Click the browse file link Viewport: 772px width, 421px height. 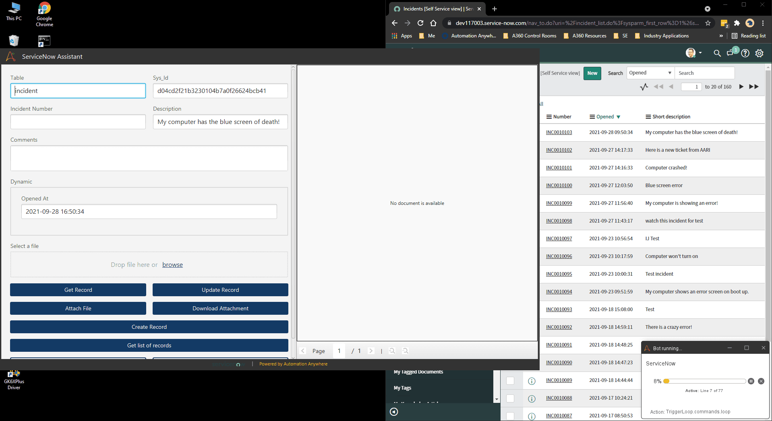point(172,264)
